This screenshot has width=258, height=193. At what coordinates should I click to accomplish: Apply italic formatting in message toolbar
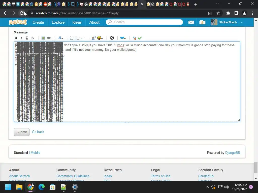[x=21, y=38]
